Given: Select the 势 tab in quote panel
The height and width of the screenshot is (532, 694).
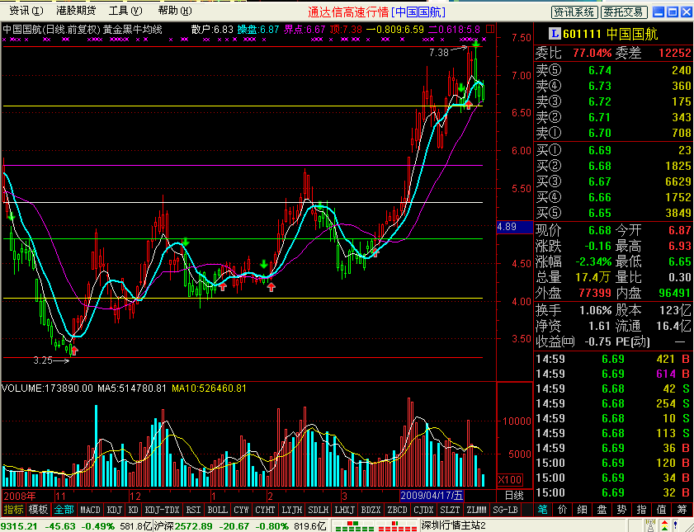Looking at the screenshot, I should [622, 510].
